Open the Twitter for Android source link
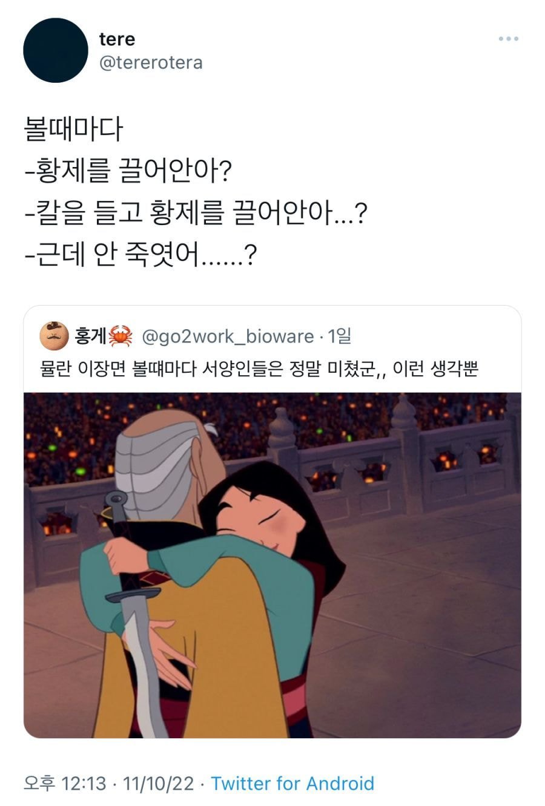This screenshot has width=545, height=806. [x=292, y=784]
